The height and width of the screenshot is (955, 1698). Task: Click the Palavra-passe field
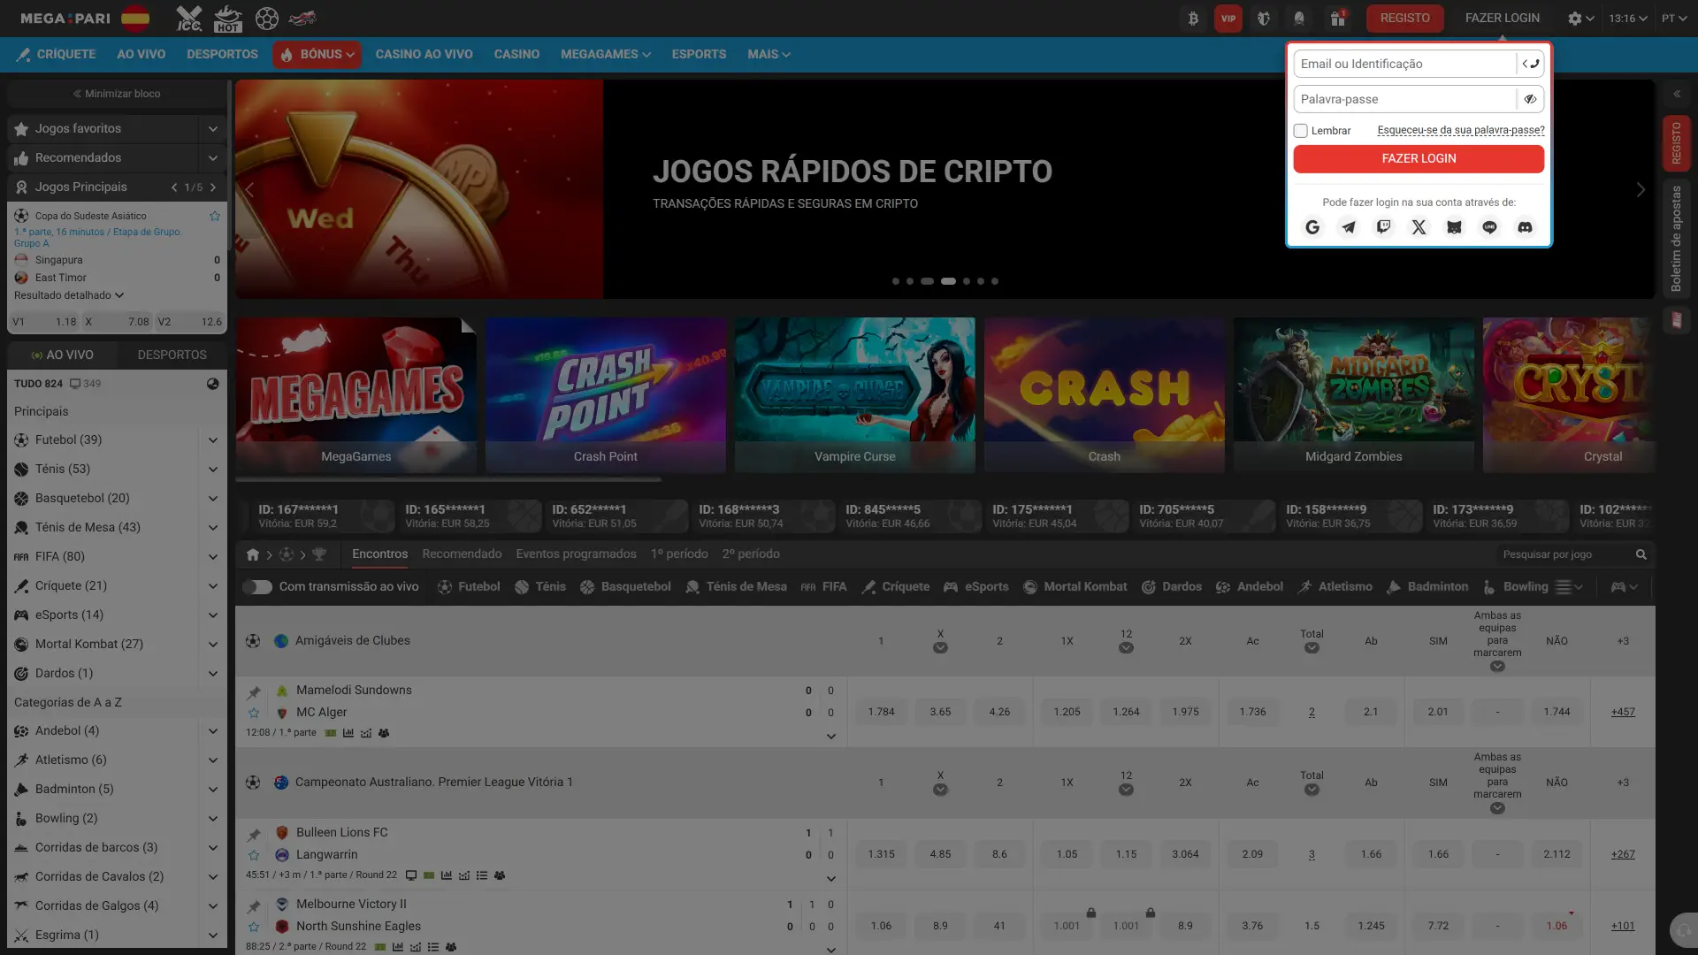[x=1404, y=99]
